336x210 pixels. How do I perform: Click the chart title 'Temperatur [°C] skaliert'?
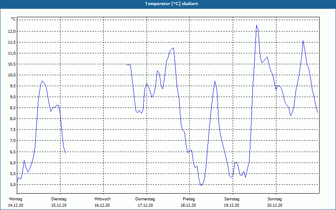171,4
